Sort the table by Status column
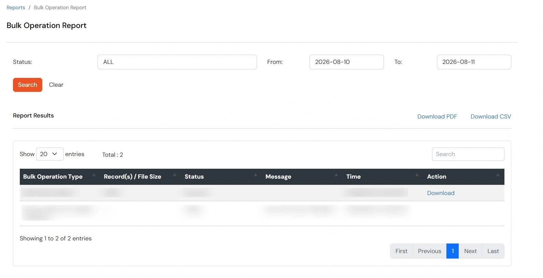Viewport: 543px width, 278px height. (x=222, y=177)
